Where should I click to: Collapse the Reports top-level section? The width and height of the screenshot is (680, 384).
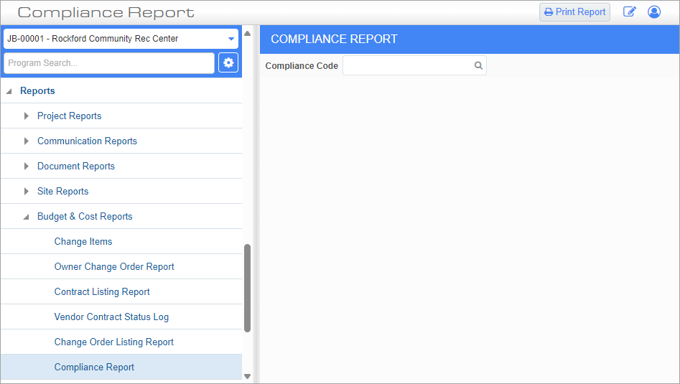(x=10, y=91)
